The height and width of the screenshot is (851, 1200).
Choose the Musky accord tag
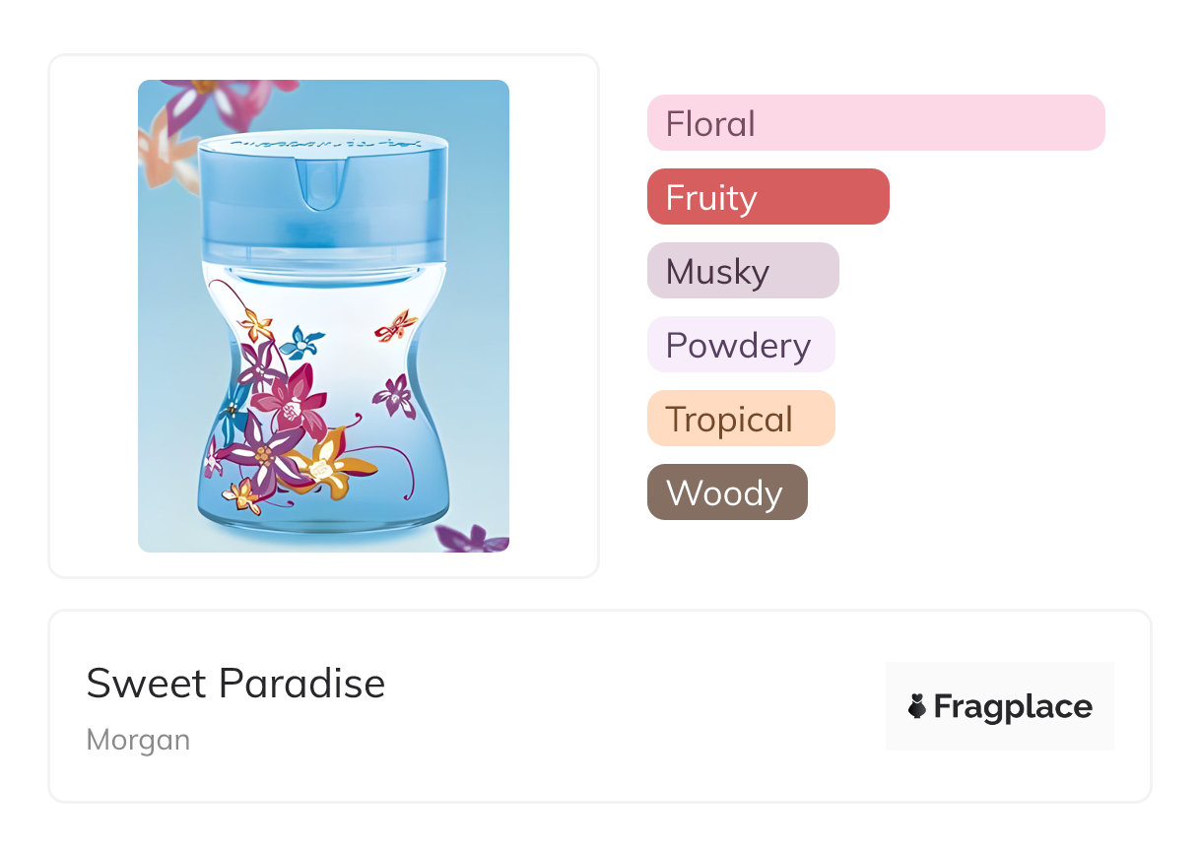[742, 271]
